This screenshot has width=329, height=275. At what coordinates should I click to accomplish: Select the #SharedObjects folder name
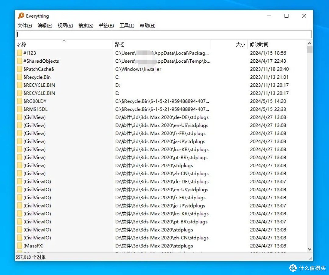click(41, 61)
